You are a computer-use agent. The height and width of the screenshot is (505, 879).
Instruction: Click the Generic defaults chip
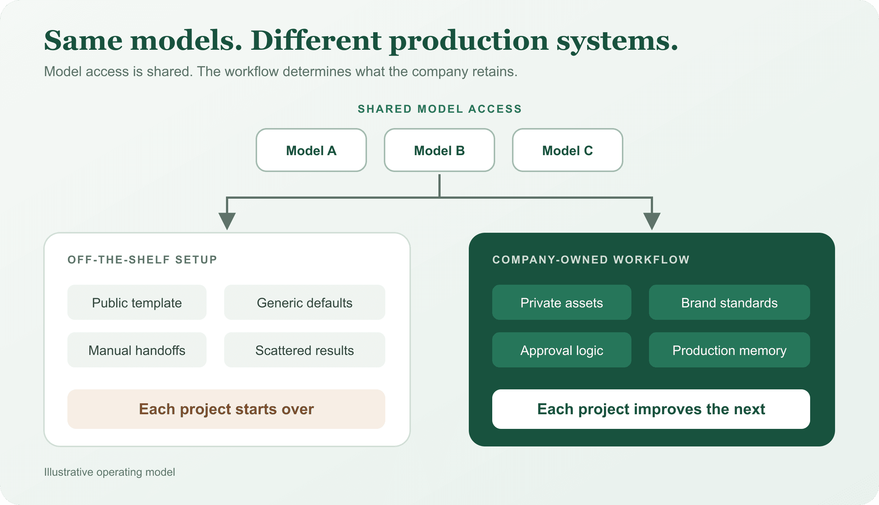[305, 302]
